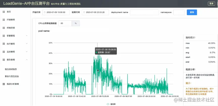Collapse the 报告管理 submenu chevron

(x=27, y=60)
